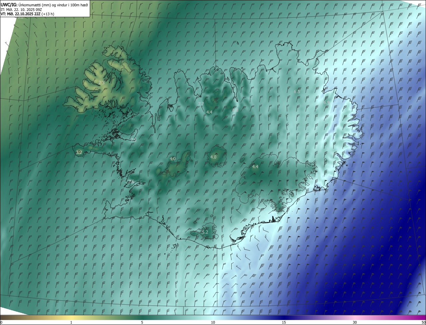
Task: Click the 4.4 value just below 7.7
Action: click(209, 112)
